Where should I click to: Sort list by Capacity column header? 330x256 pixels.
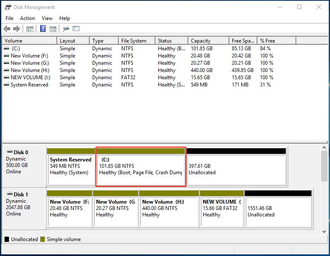(x=201, y=41)
